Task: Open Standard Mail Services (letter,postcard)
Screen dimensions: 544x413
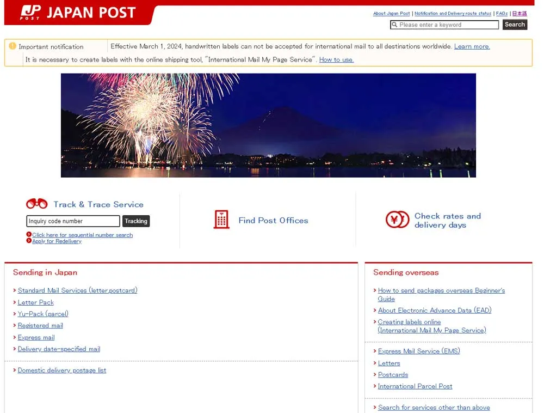Action: click(77, 290)
